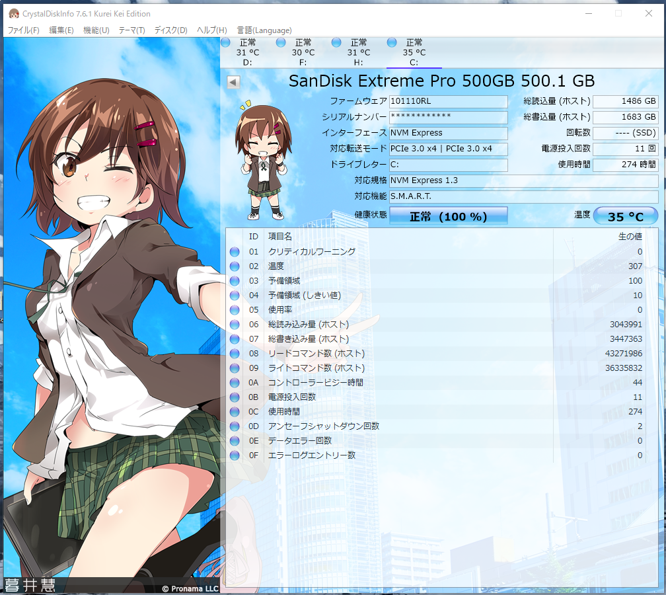Click the 対応転送モード label
666x595 pixels.
click(x=358, y=149)
